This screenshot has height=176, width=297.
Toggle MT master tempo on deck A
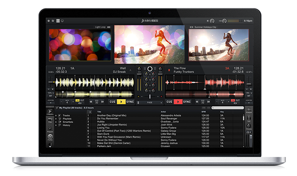pyautogui.click(x=51, y=96)
